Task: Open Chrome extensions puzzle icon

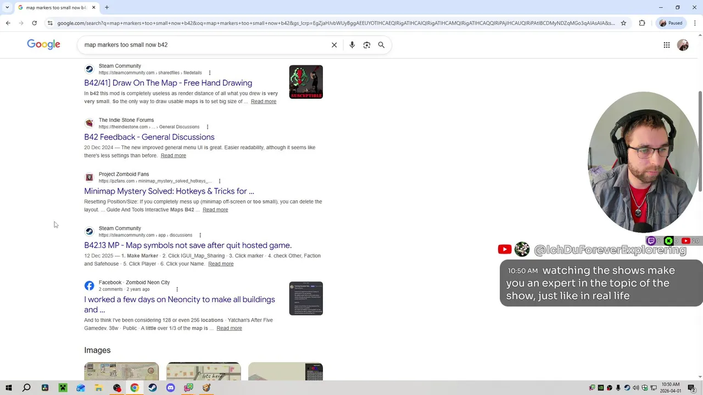Action: click(642, 23)
